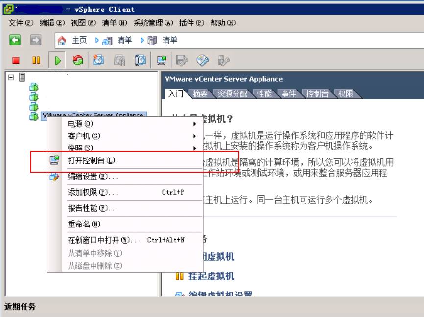Expand the 电源 power submenu
The width and height of the screenshot is (424, 317).
[195, 124]
